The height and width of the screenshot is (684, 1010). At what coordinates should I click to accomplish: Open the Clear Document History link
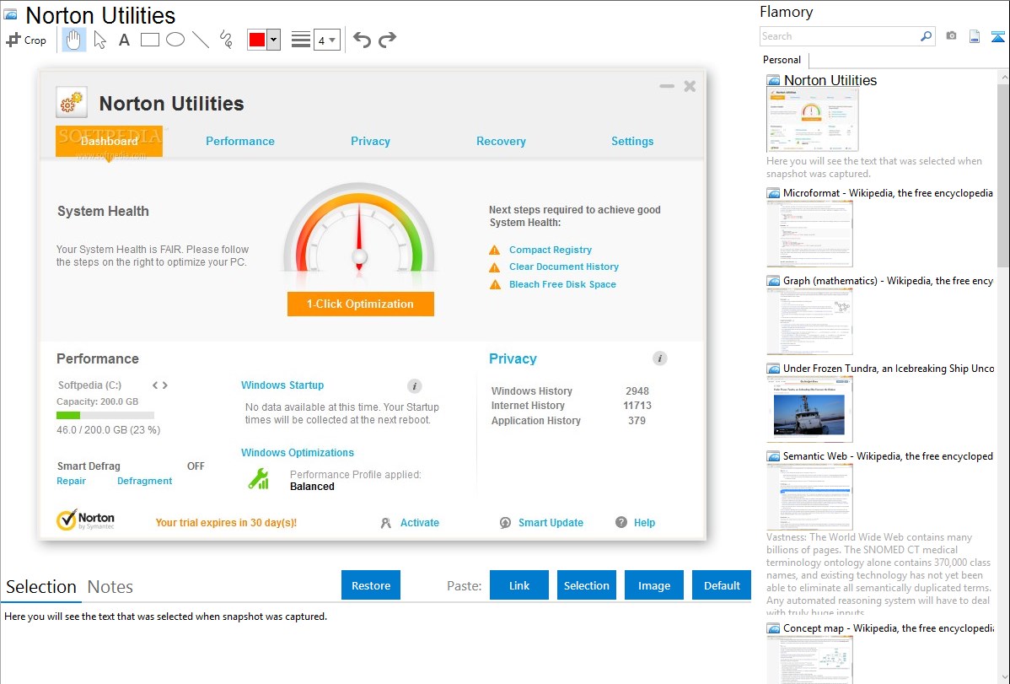[x=564, y=267]
